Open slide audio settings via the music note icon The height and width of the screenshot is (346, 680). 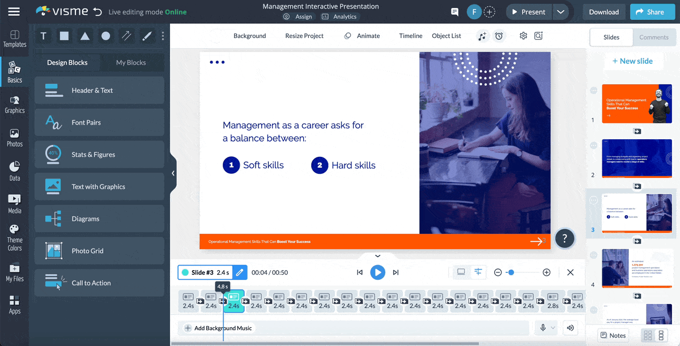tap(483, 36)
